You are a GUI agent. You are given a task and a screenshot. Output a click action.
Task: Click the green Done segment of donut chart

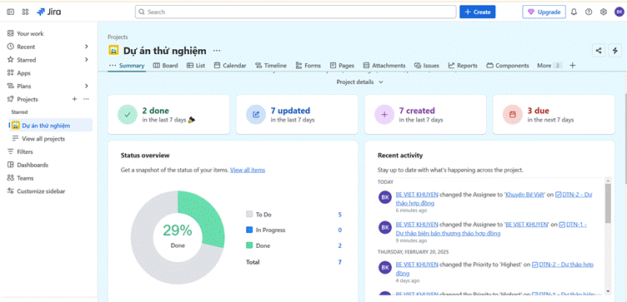[x=207, y=217]
